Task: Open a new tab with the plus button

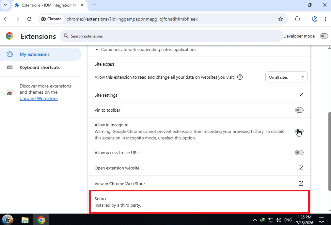Action: (94, 5)
